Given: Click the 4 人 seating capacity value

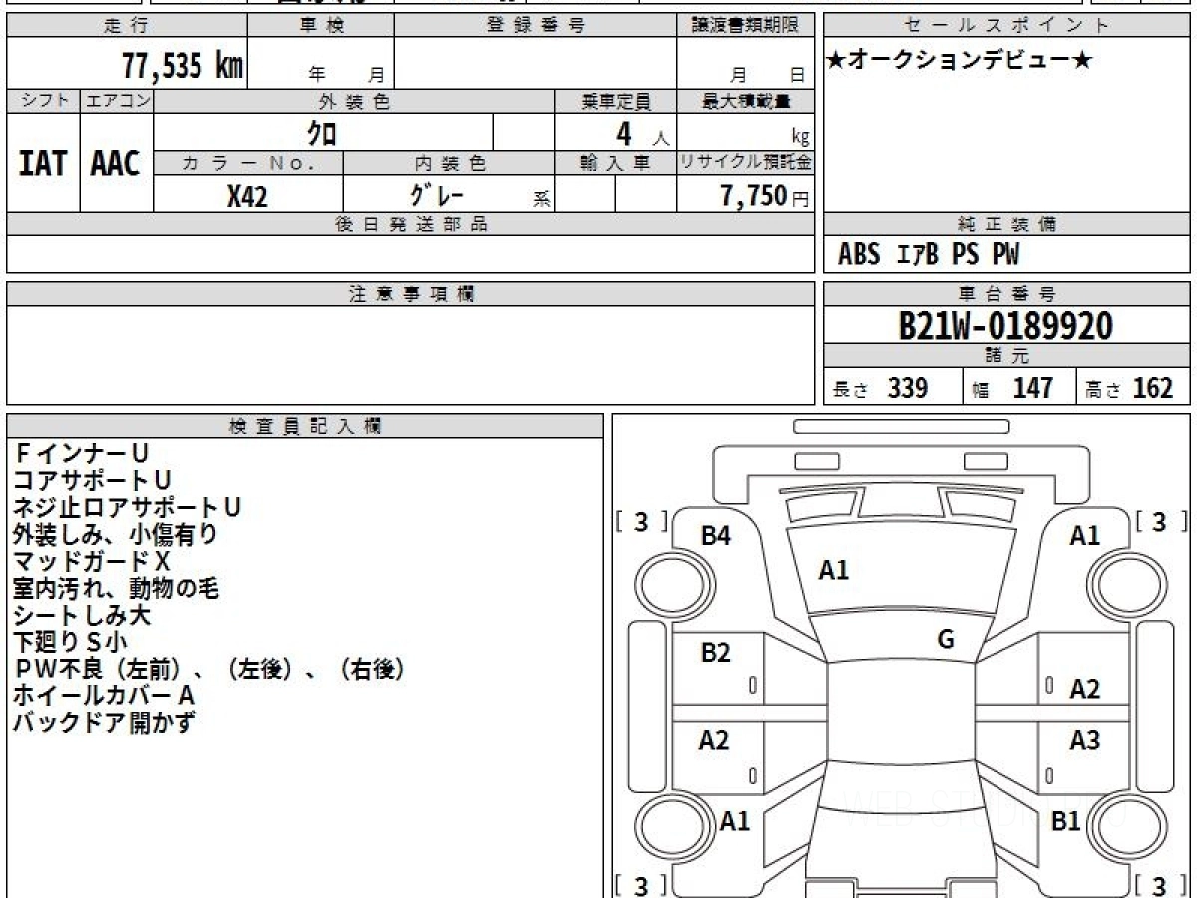Looking at the screenshot, I should coord(642,133).
